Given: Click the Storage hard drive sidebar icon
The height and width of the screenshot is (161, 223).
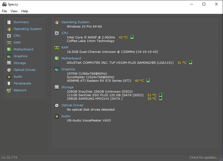Looking at the screenshot, I should click(x=9, y=63).
